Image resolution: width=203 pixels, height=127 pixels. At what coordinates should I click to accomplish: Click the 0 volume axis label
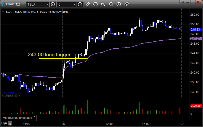click(191, 114)
